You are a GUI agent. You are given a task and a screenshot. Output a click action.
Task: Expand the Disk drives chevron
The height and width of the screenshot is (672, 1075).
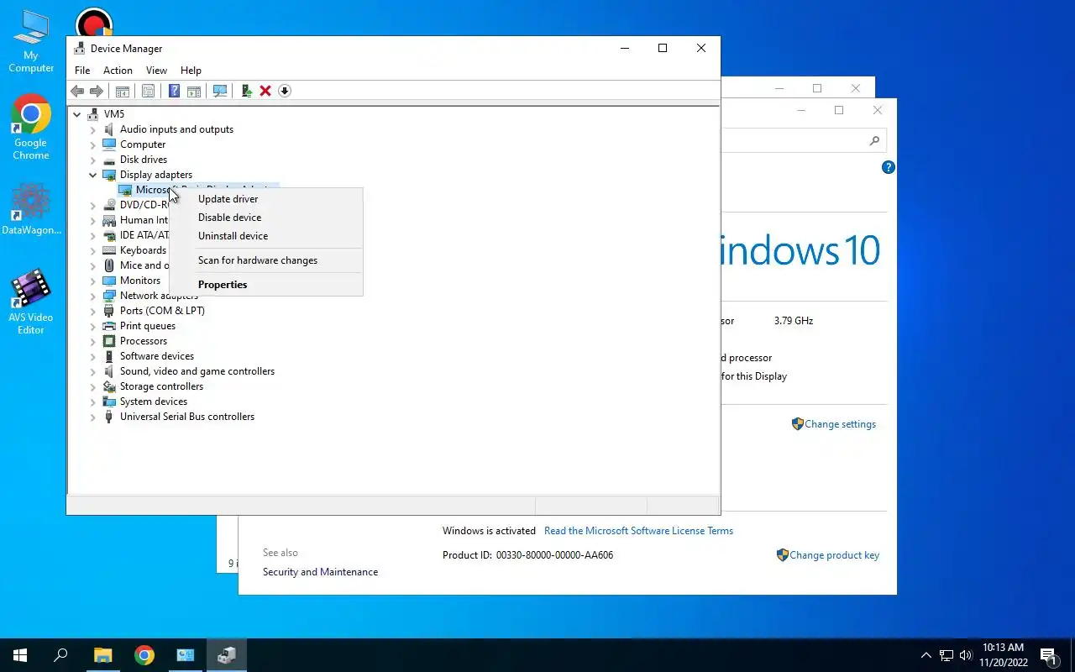coord(93,160)
